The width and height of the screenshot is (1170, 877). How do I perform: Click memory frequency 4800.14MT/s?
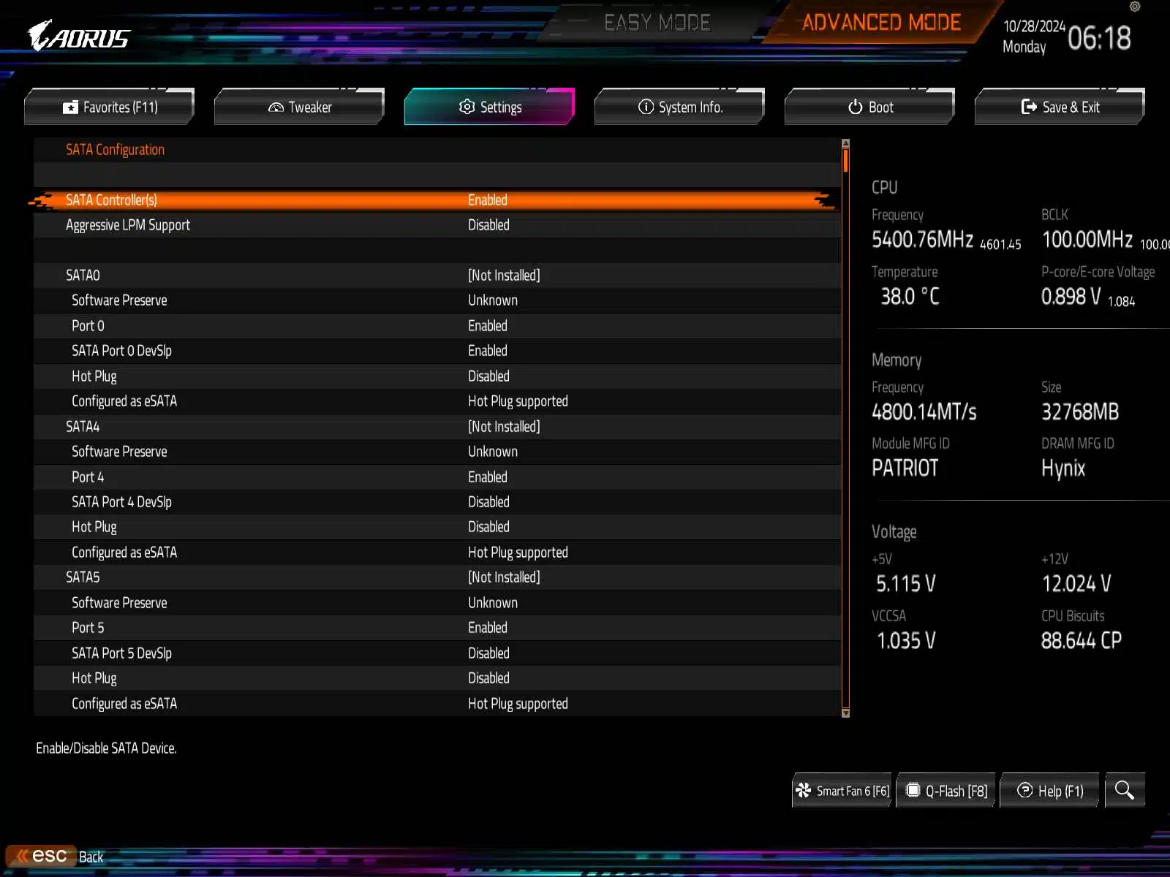[924, 411]
